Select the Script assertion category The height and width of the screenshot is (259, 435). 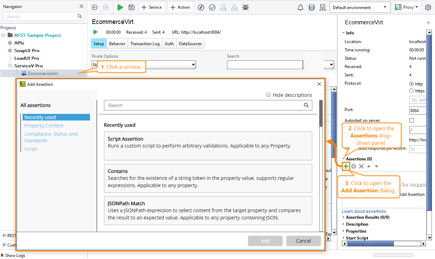pyautogui.click(x=31, y=149)
